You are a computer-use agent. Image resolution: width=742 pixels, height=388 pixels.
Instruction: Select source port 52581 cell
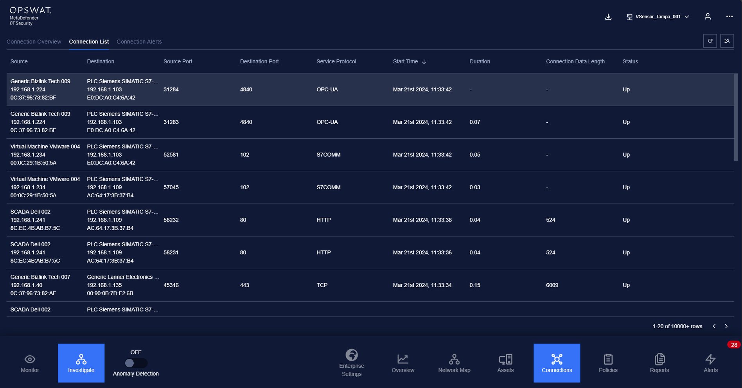click(171, 155)
